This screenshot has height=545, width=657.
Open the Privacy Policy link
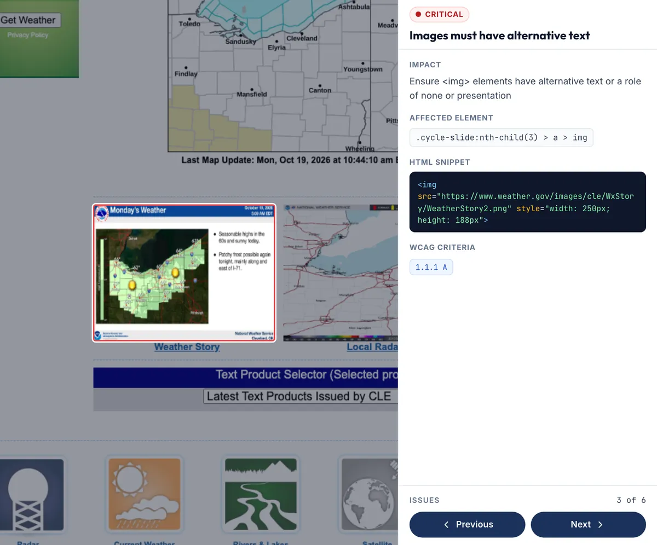[x=27, y=35]
